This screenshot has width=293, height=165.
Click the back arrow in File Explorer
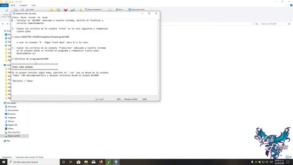tap(3, 24)
